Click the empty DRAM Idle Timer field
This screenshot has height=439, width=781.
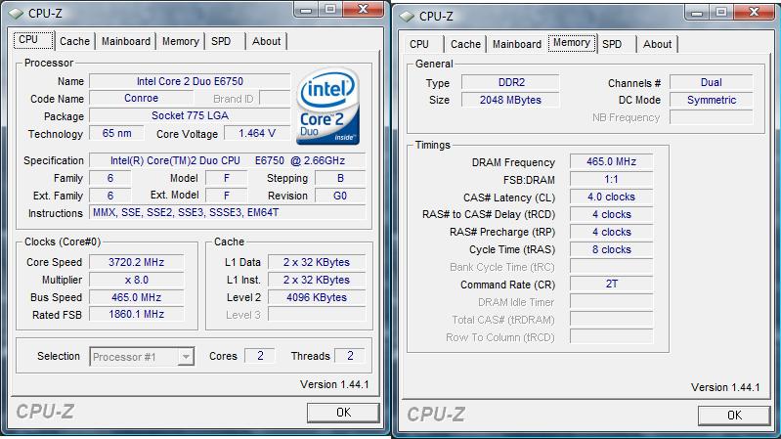(611, 301)
